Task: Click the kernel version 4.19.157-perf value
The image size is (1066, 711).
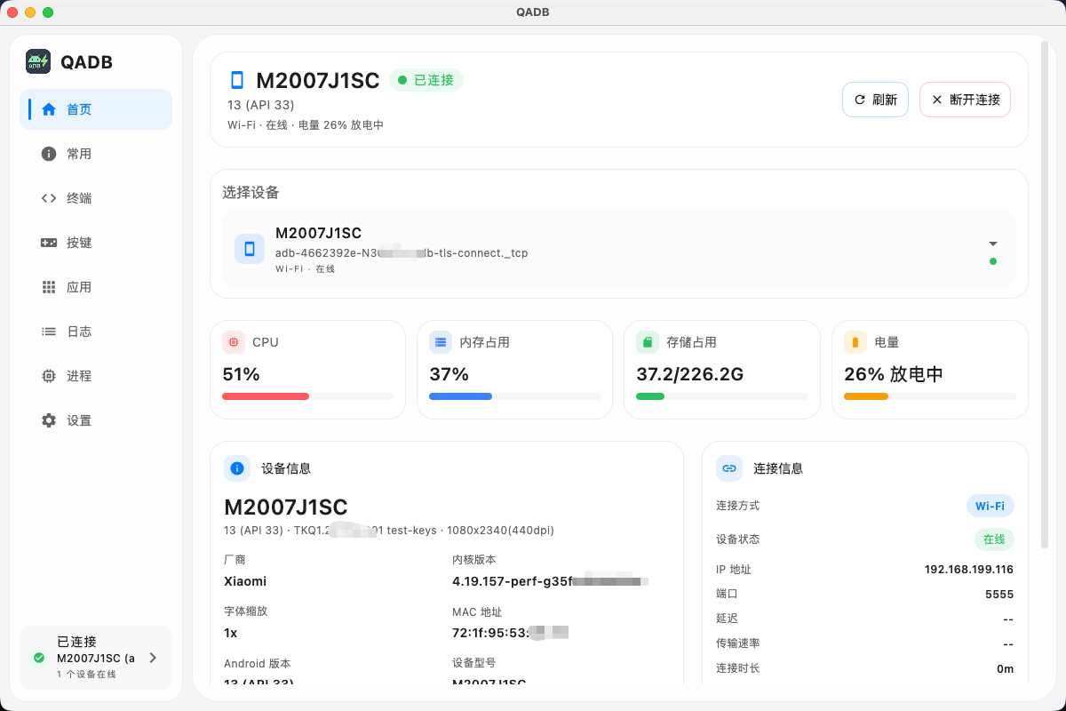Action: pos(551,581)
